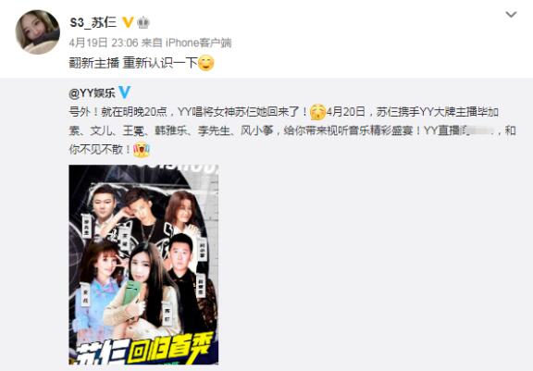Open the post options chevron menu
This screenshot has height=371, width=533.
click(511, 14)
